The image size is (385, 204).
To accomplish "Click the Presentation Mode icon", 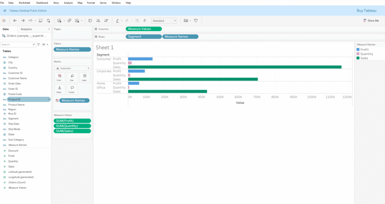I will [x=196, y=21].
